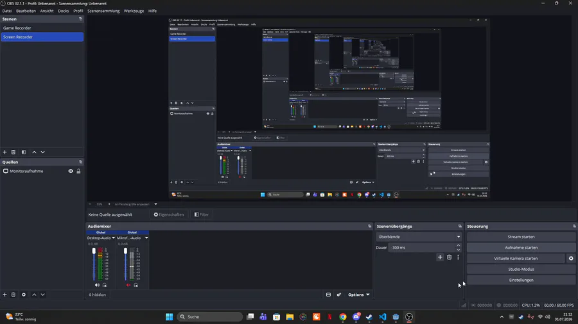Open the Bearbeiten menu

pyautogui.click(x=26, y=11)
